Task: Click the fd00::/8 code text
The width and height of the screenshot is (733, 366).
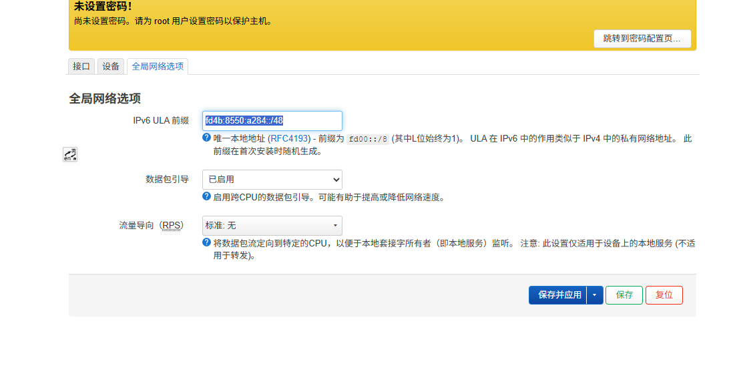Action: tap(368, 139)
